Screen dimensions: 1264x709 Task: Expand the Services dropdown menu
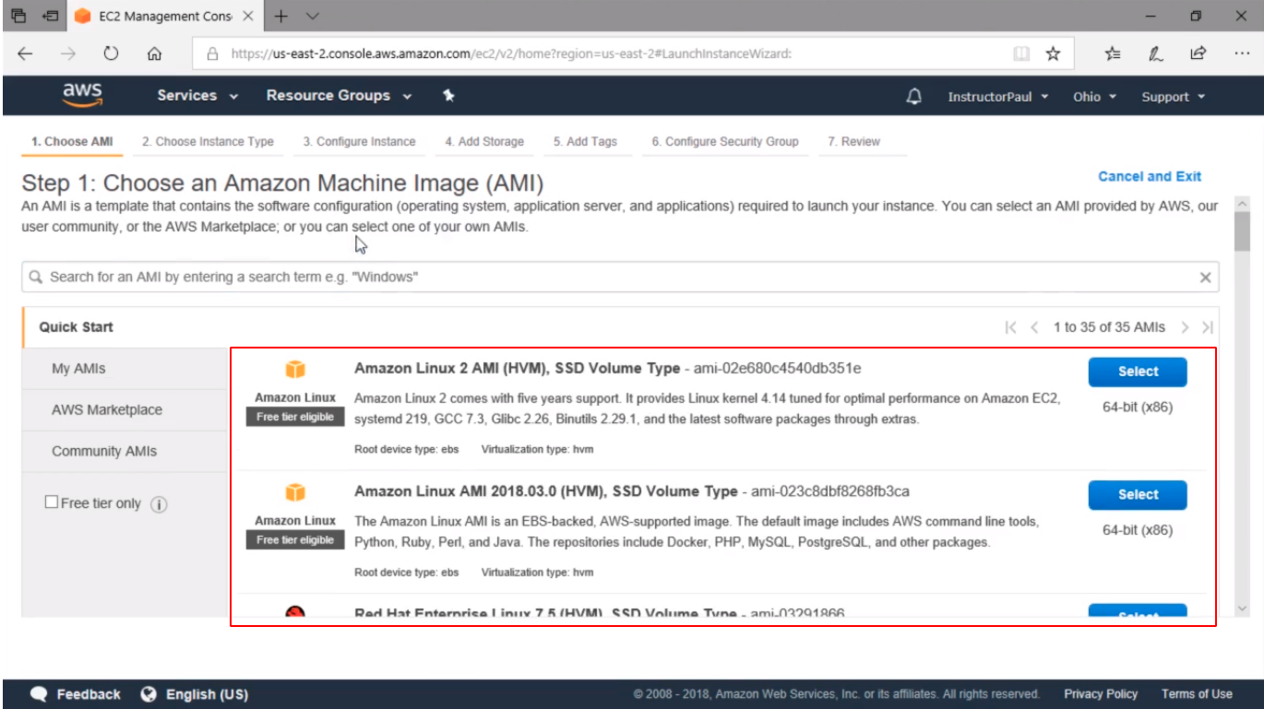(197, 96)
